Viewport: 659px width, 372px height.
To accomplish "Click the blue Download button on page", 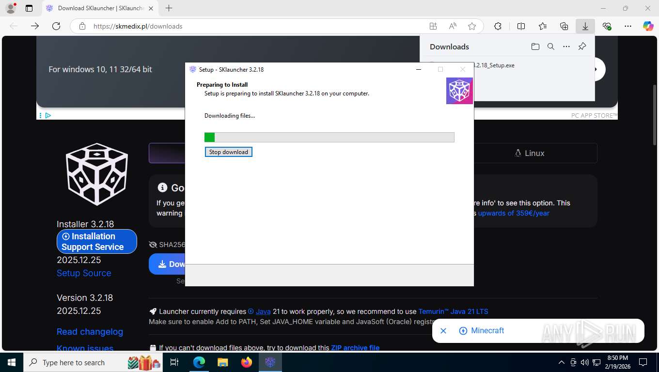I will 167,264.
